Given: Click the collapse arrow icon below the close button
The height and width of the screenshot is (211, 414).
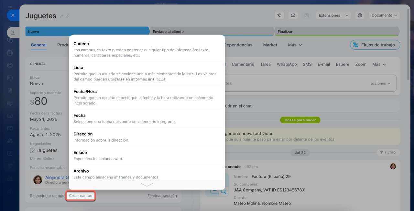Looking at the screenshot, I should (x=13, y=32).
